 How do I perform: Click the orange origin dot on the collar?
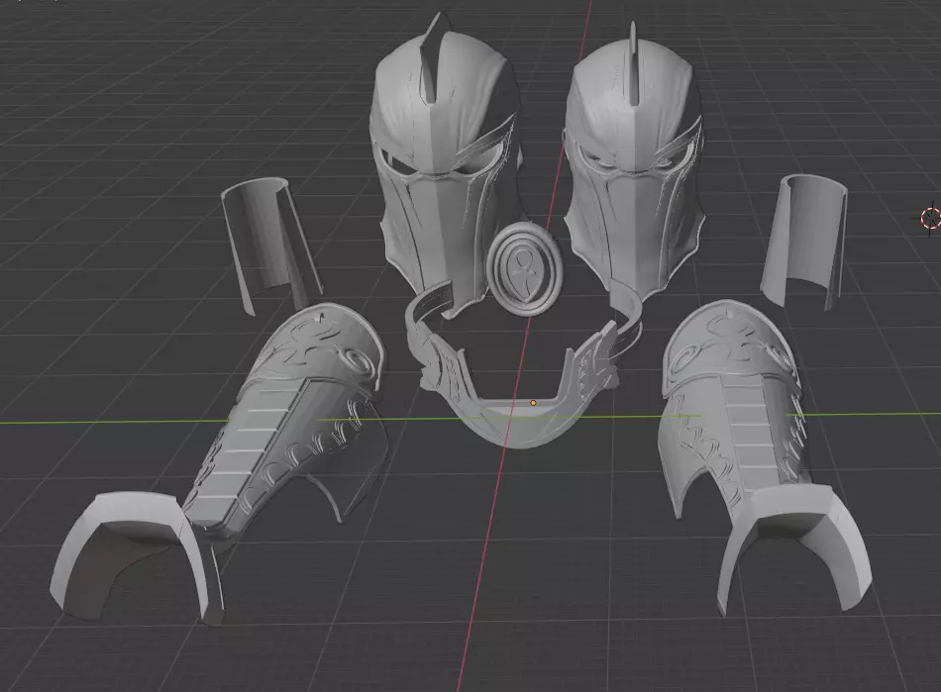tap(533, 403)
